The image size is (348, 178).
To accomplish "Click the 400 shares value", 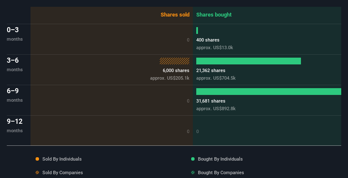I will [x=208, y=40].
